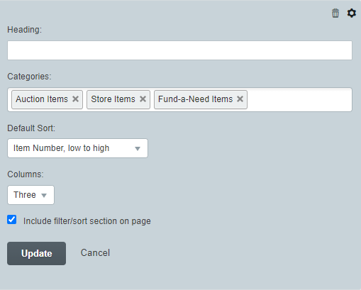Uncheck the include filter/sort section checkbox
This screenshot has height=290, width=361.
click(12, 220)
